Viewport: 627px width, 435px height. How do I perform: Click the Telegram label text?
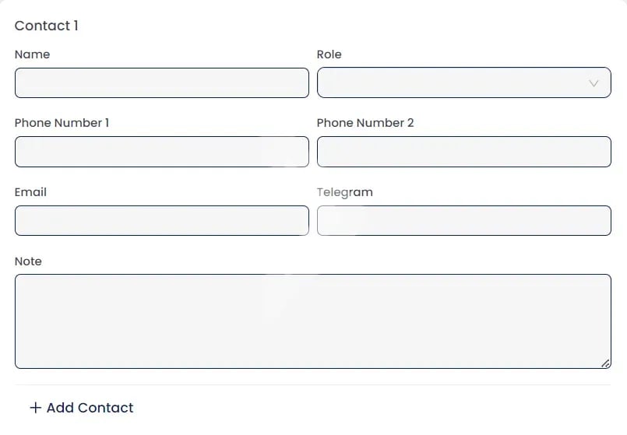[344, 192]
